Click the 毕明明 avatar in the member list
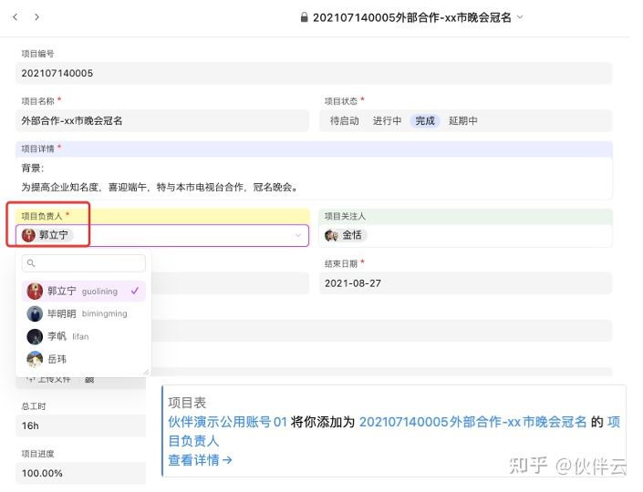The width and height of the screenshot is (643, 492). tap(35, 313)
